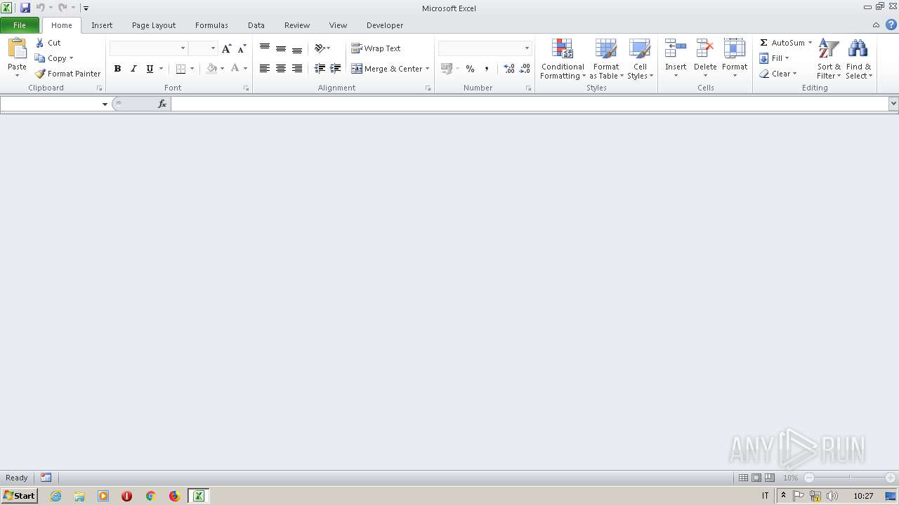The height and width of the screenshot is (505, 899).
Task: Click the Accounting Number Format icon
Action: tap(446, 69)
